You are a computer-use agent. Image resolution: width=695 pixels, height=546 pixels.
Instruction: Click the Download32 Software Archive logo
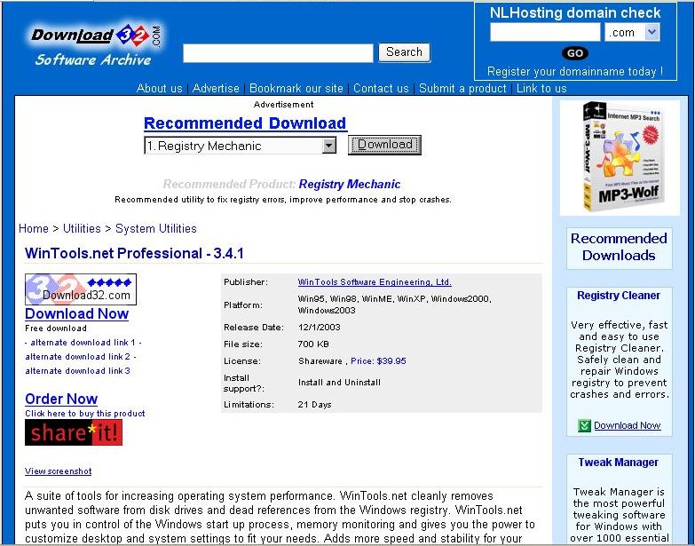(x=95, y=45)
